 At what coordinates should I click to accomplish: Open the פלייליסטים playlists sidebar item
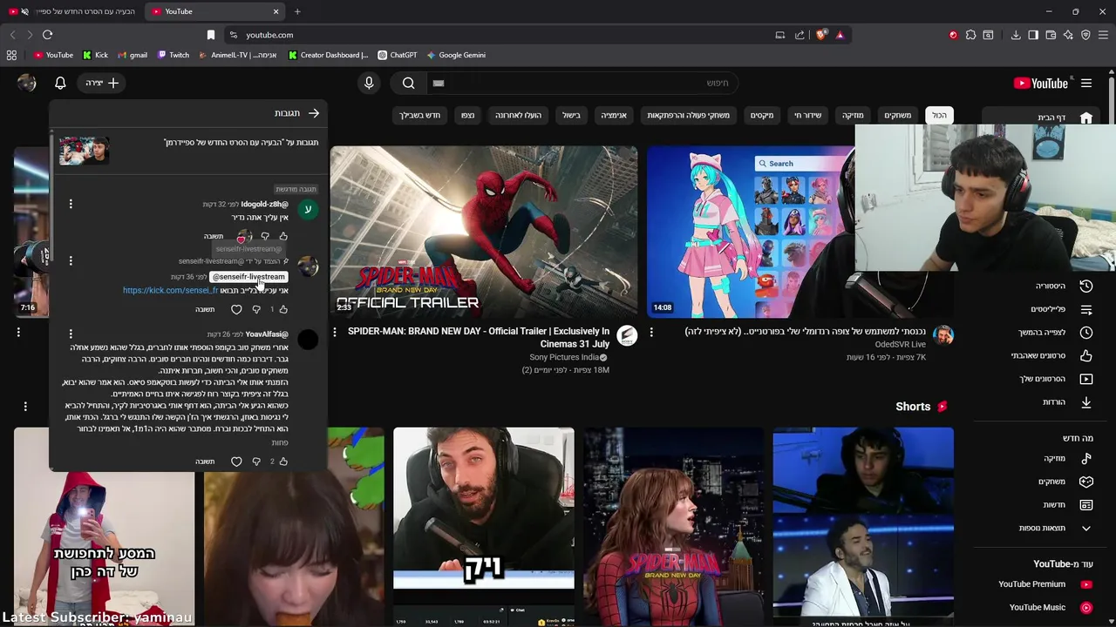click(1060, 309)
